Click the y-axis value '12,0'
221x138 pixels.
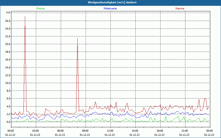tap(8, 75)
